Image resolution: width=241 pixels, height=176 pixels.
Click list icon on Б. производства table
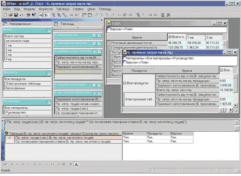[x=94, y=36]
